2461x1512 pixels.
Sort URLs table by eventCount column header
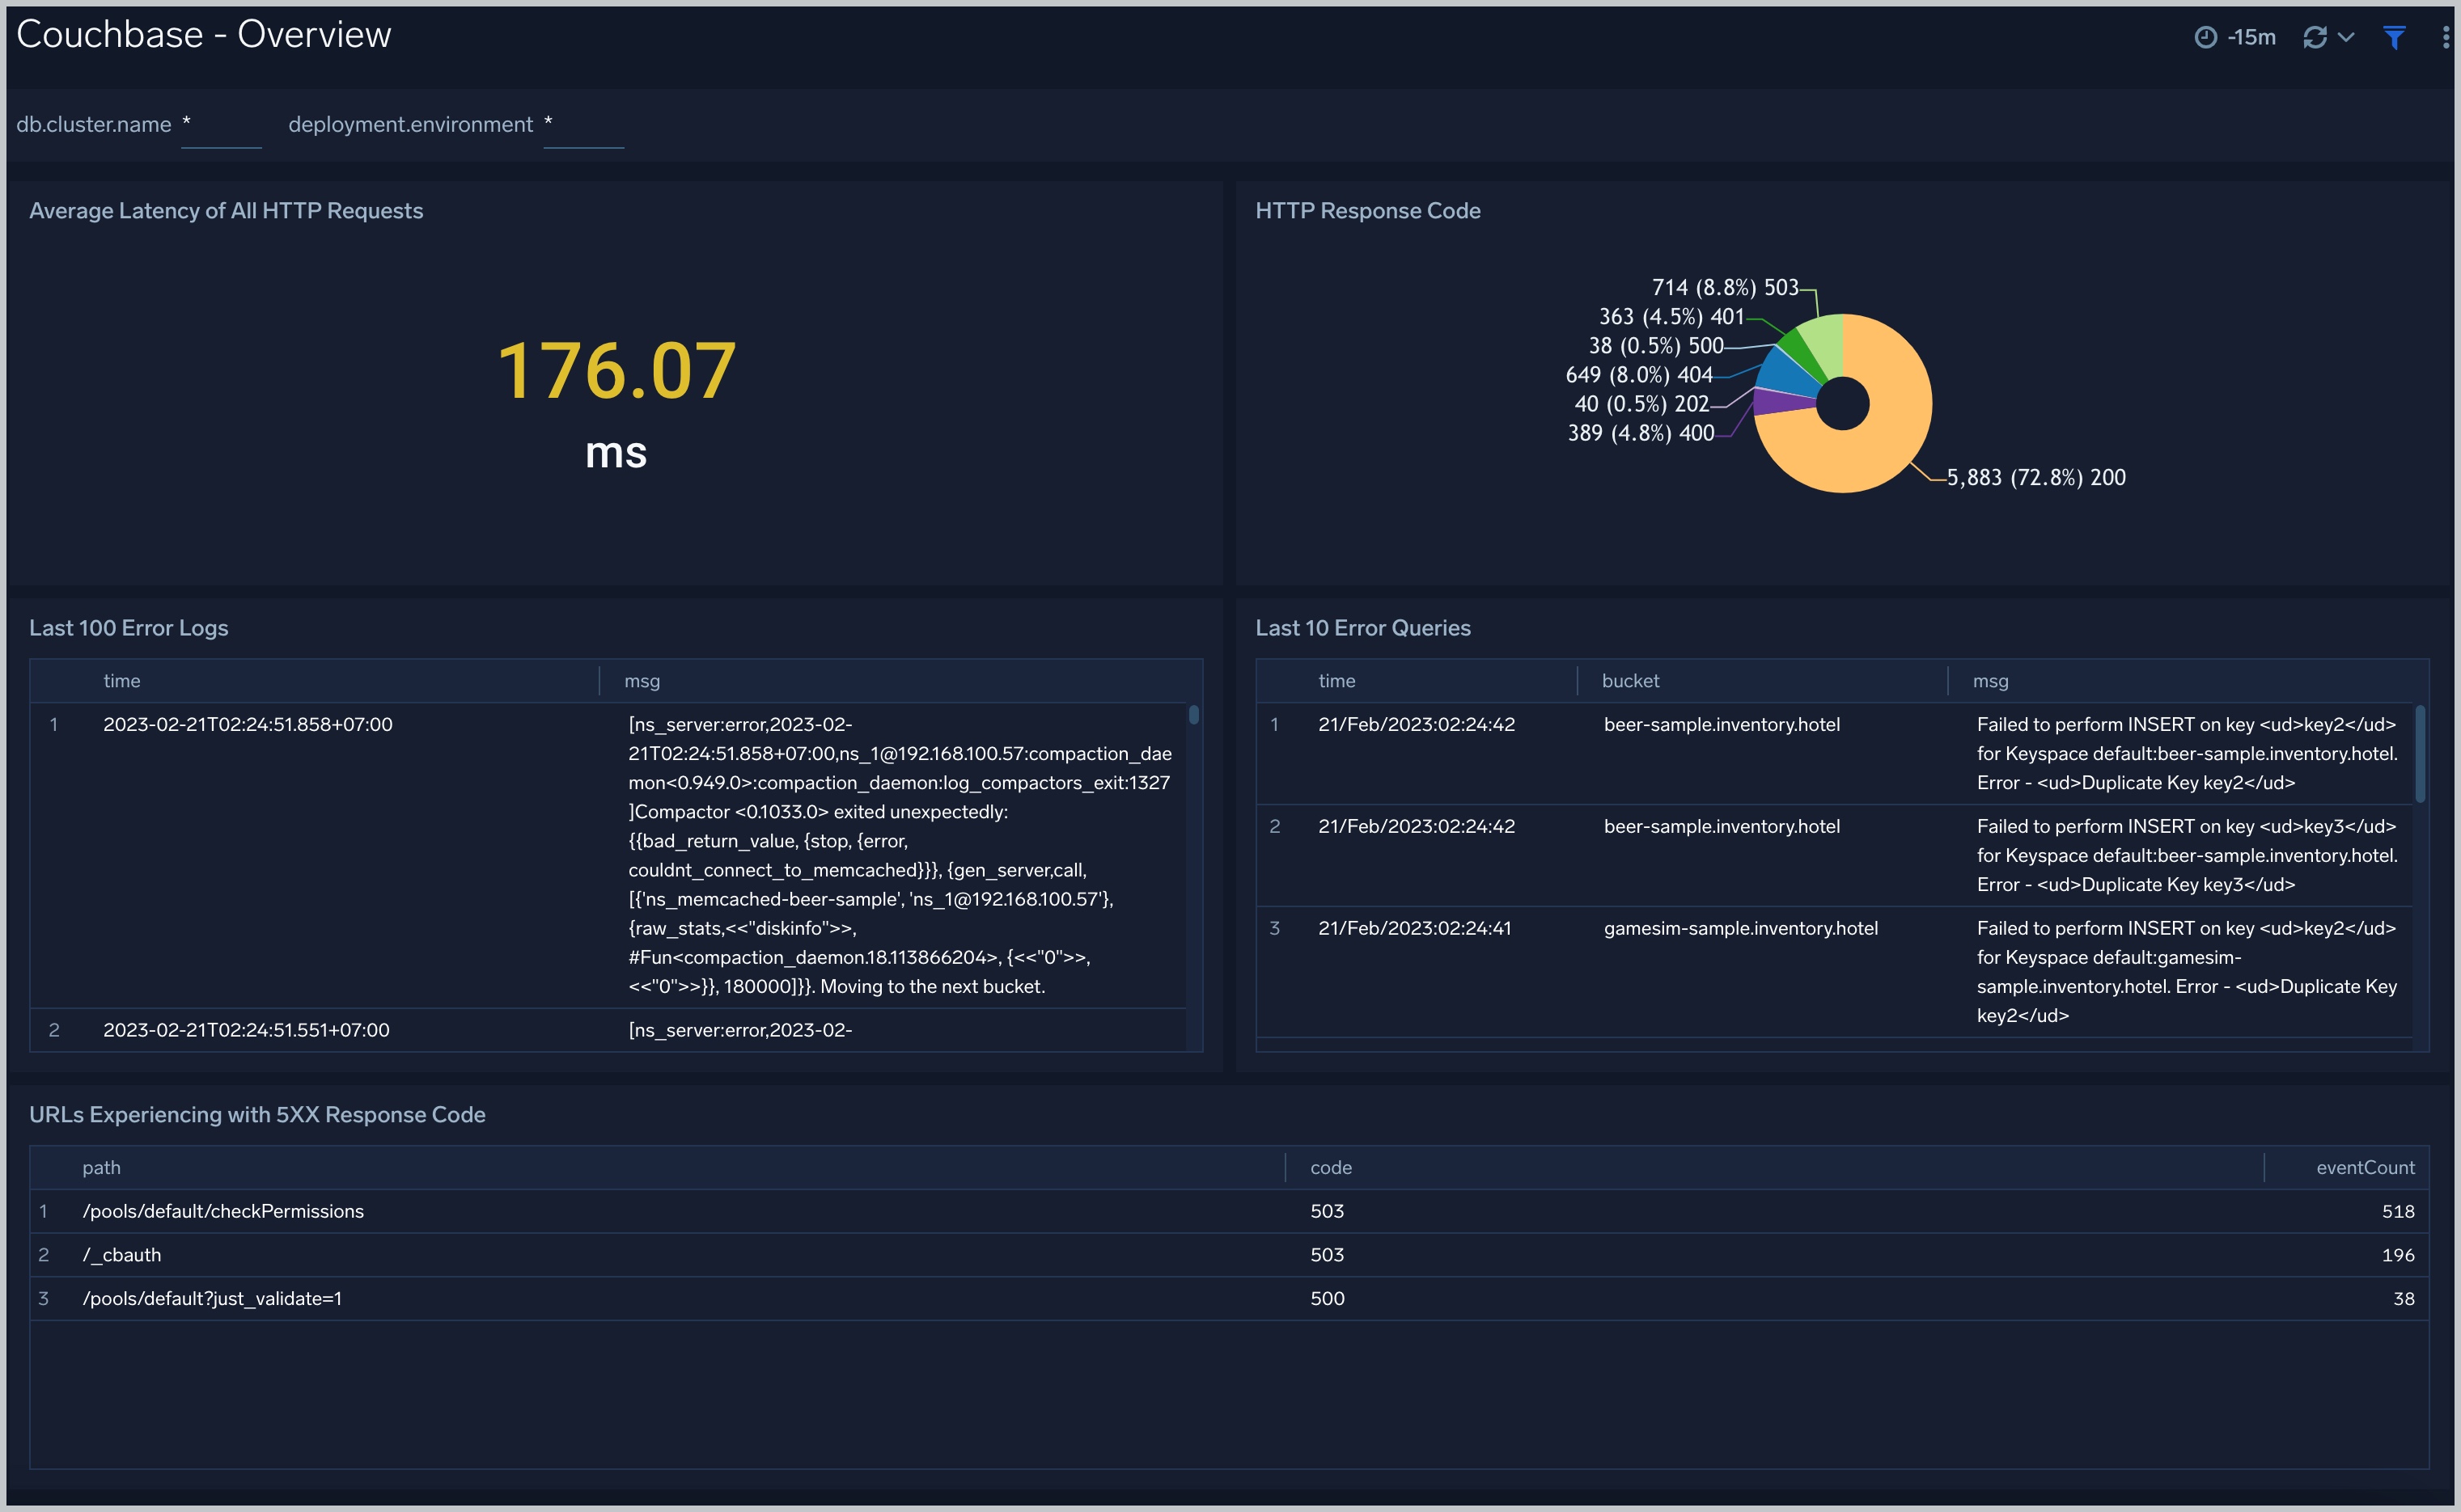pyautogui.click(x=2365, y=1168)
